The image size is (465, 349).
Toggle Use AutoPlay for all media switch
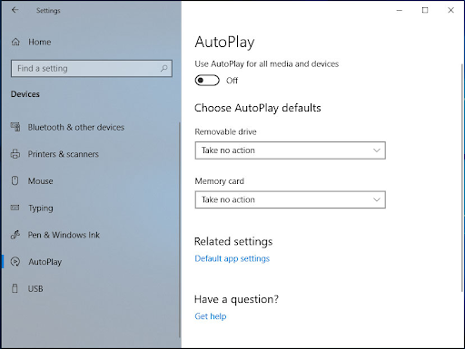pos(207,81)
